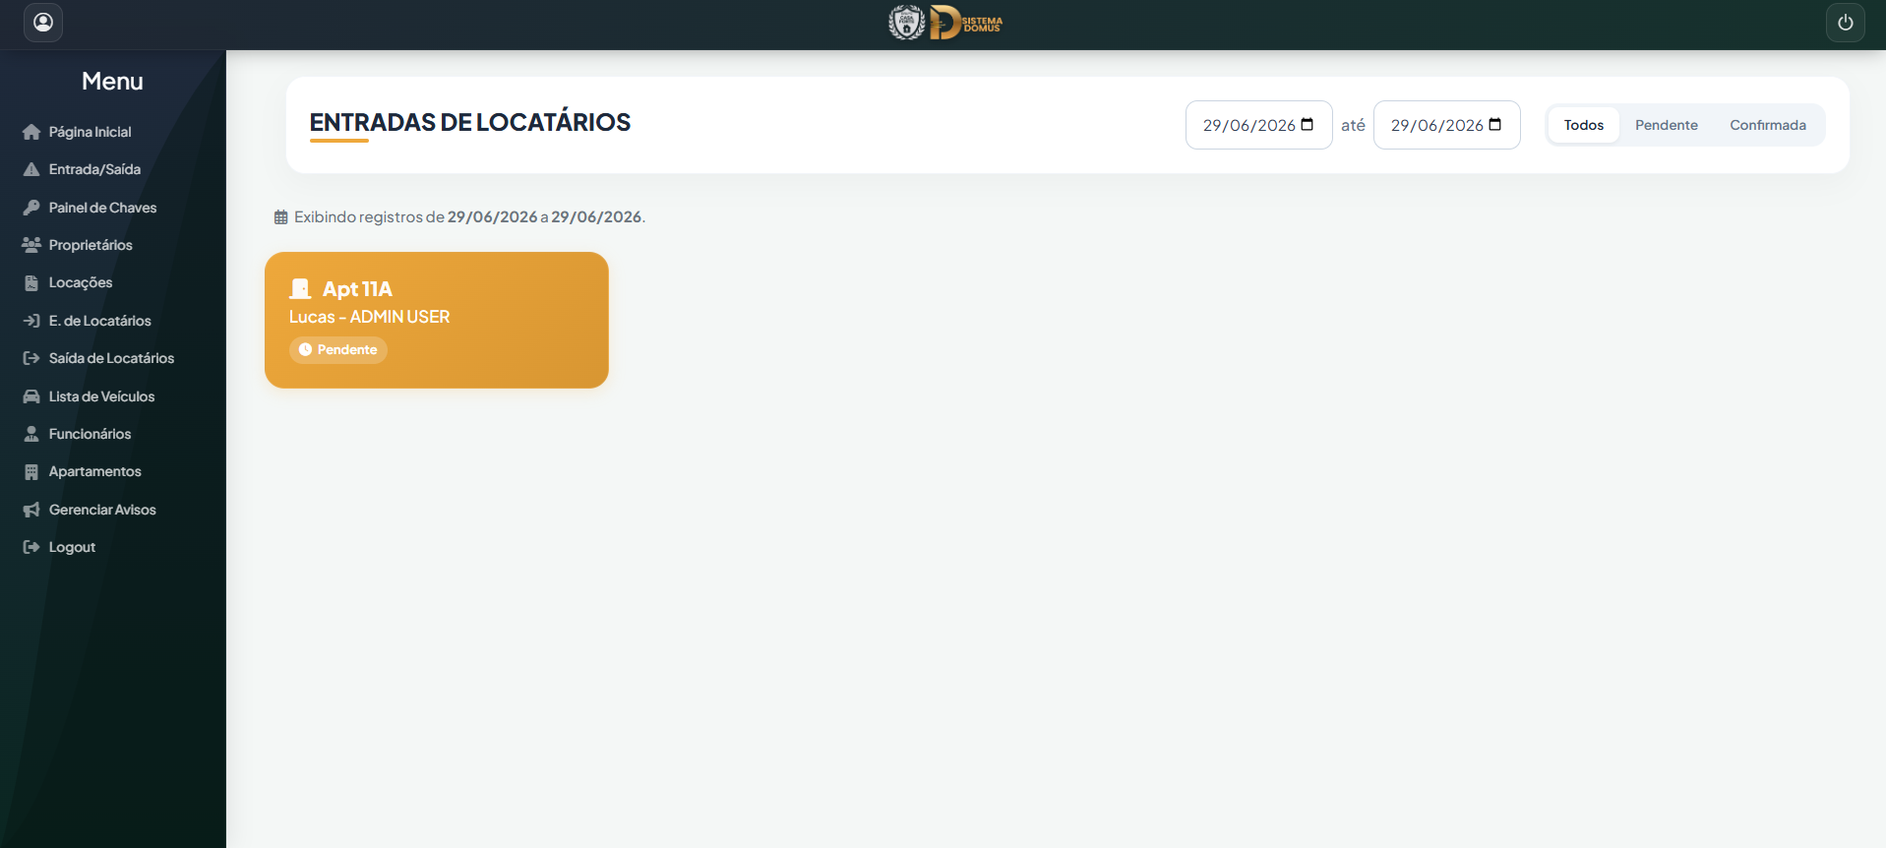The height and width of the screenshot is (848, 1886).
Task: Click the home icon beside Página Inicial
Action: click(x=31, y=132)
